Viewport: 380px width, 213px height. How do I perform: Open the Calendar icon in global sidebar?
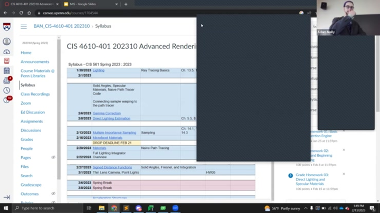[7, 70]
